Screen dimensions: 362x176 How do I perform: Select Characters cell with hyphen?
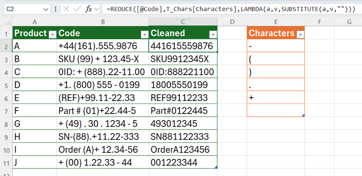[276, 46]
